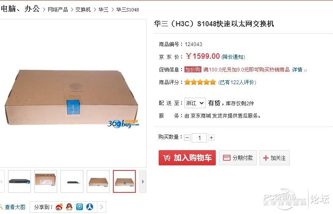Share to Renren icon
This screenshot has height=214, width=333.
point(90,207)
